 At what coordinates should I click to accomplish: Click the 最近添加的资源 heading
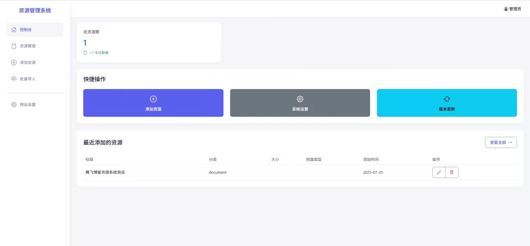(103, 142)
